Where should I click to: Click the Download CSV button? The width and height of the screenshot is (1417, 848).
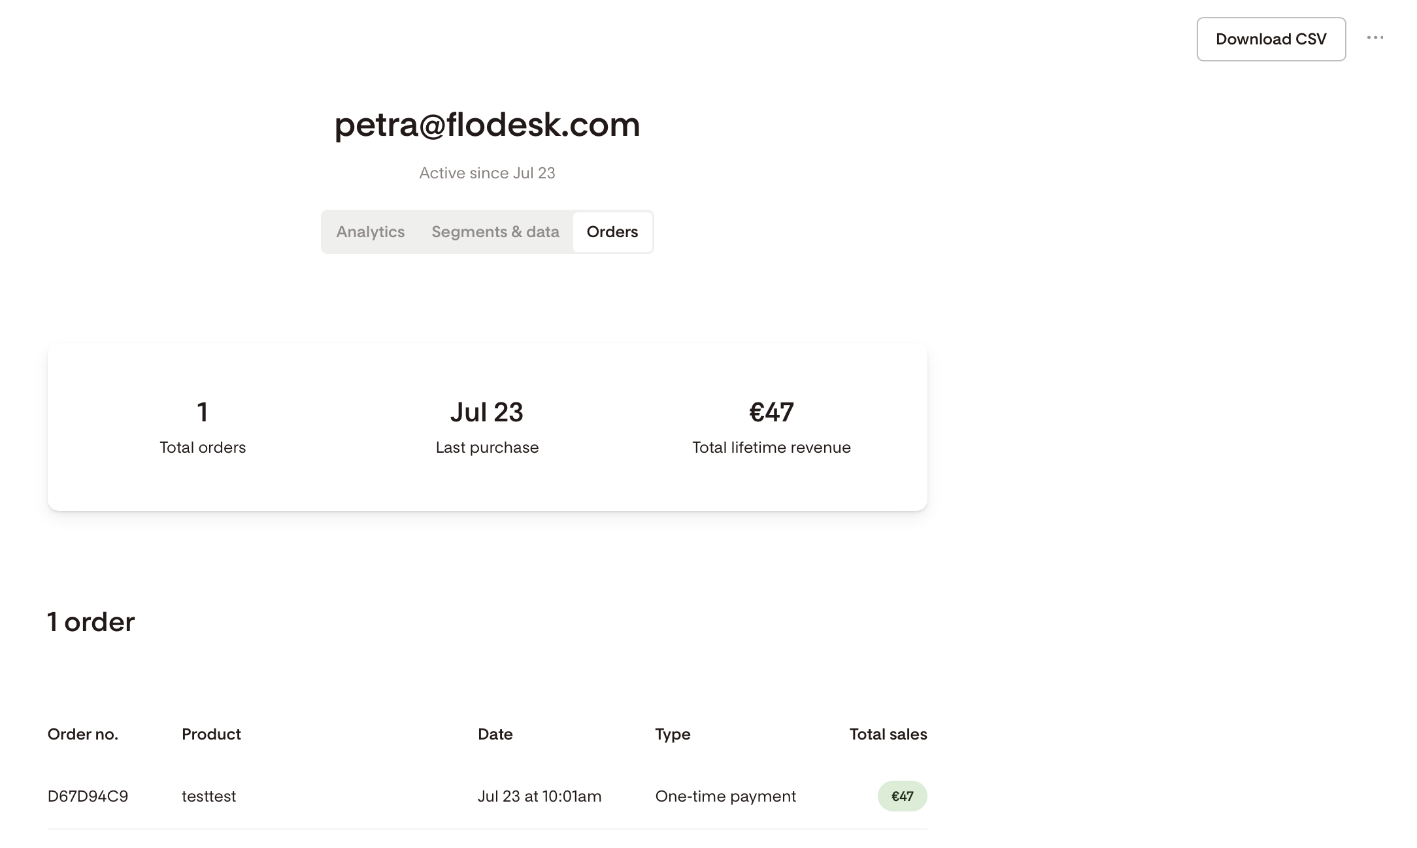(1271, 39)
